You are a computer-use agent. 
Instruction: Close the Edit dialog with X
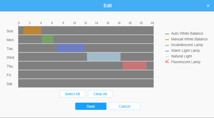point(208,6)
